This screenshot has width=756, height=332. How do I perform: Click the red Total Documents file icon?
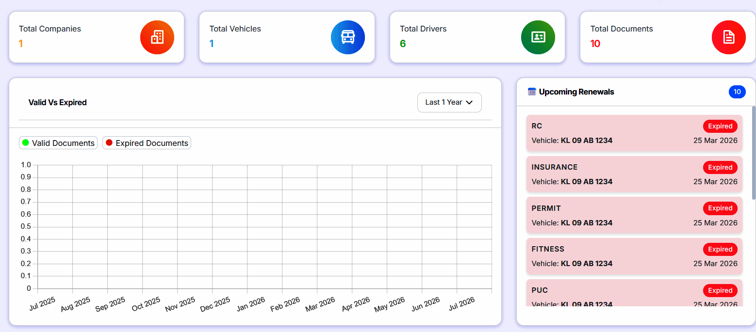click(729, 37)
